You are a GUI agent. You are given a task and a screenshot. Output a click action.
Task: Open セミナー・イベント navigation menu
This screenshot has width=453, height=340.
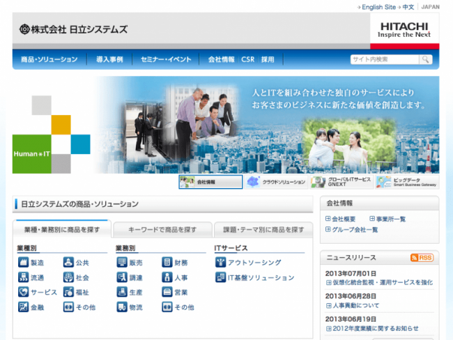point(166,59)
